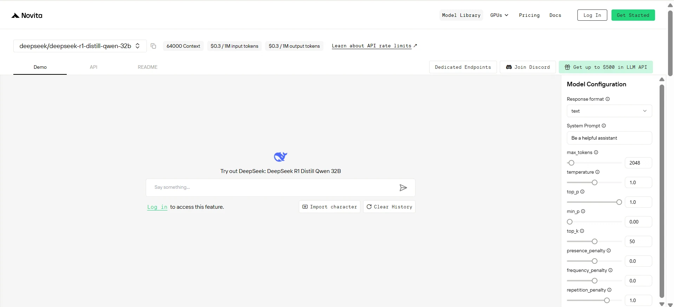The width and height of the screenshot is (674, 307).
Task: Switch to the API tab
Action: 93,67
